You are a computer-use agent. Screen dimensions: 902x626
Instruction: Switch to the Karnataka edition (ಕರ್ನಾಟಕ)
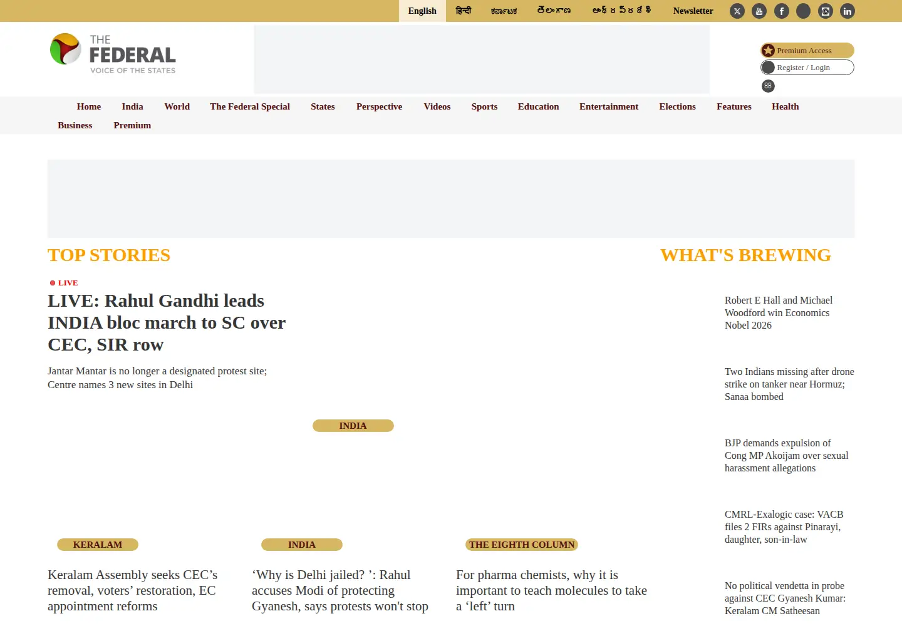pyautogui.click(x=504, y=11)
